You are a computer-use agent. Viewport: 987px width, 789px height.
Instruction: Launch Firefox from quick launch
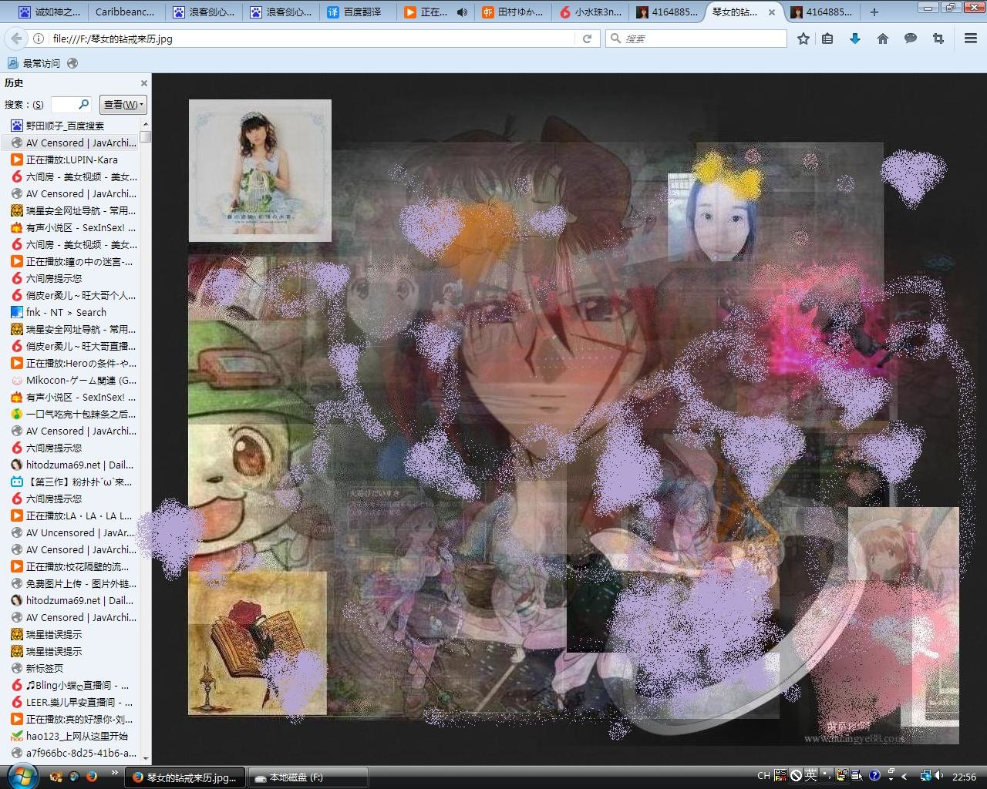pos(92,777)
